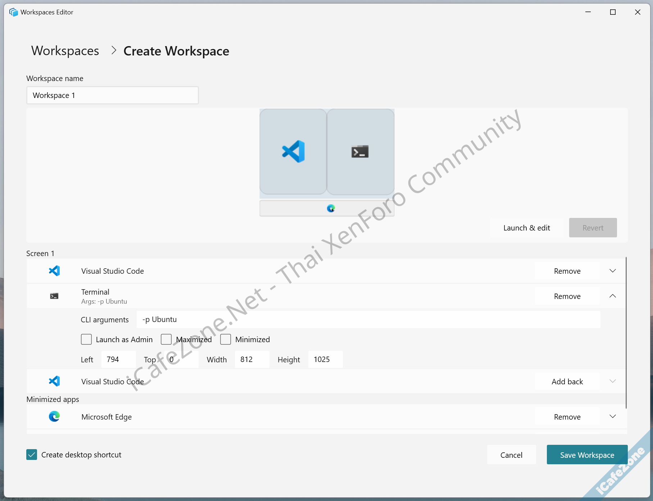The width and height of the screenshot is (653, 501).
Task: Expand the Microsoft Edge entry details
Action: pos(613,417)
